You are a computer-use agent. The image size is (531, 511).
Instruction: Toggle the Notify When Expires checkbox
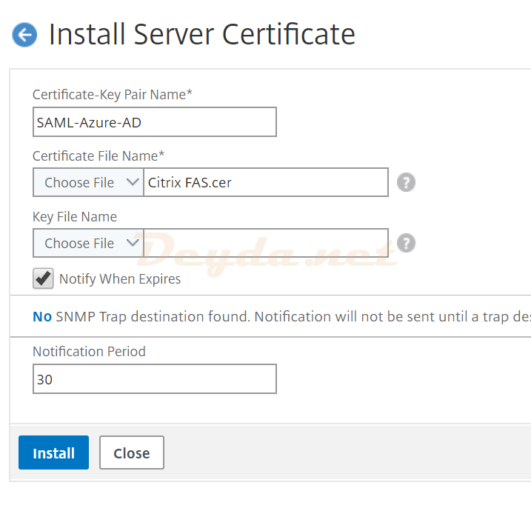(x=44, y=278)
